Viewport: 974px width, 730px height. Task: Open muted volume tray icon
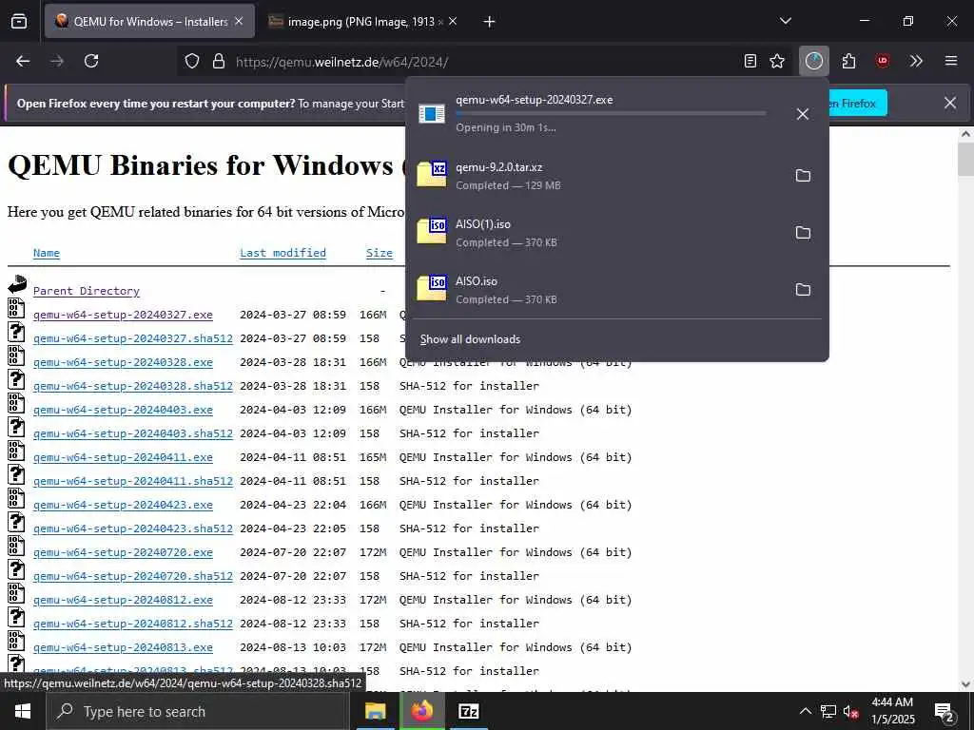[851, 711]
